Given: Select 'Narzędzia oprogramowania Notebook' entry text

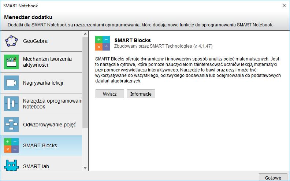Looking at the screenshot, I should [52, 104].
